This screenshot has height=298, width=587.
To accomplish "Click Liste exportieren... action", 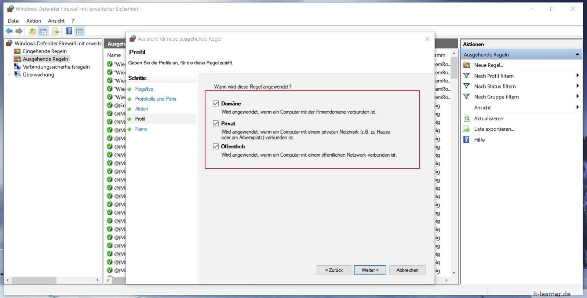I will tap(494, 129).
